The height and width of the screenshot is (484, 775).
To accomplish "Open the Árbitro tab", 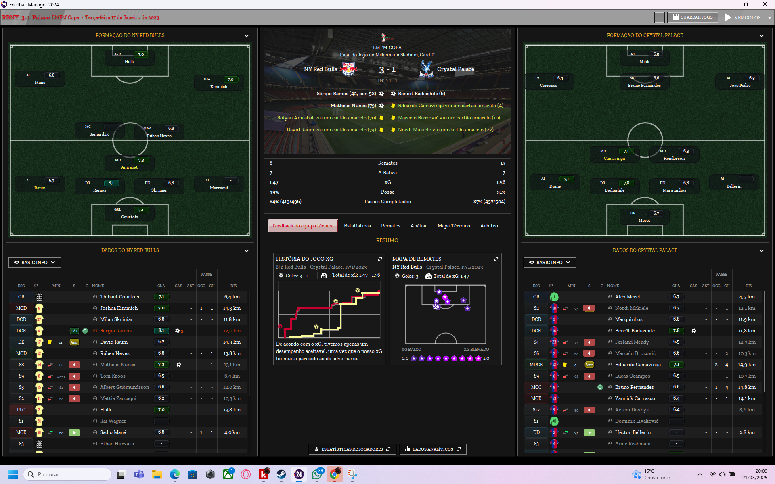I will tap(489, 226).
